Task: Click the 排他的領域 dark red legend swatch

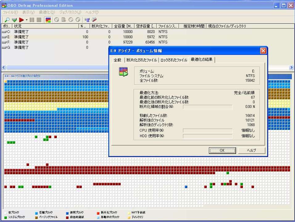Action: pos(67,217)
